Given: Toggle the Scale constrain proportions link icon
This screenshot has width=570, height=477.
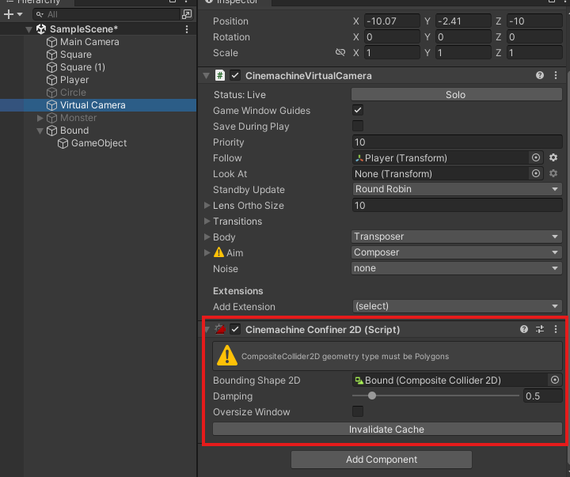Looking at the screenshot, I should coord(340,52).
